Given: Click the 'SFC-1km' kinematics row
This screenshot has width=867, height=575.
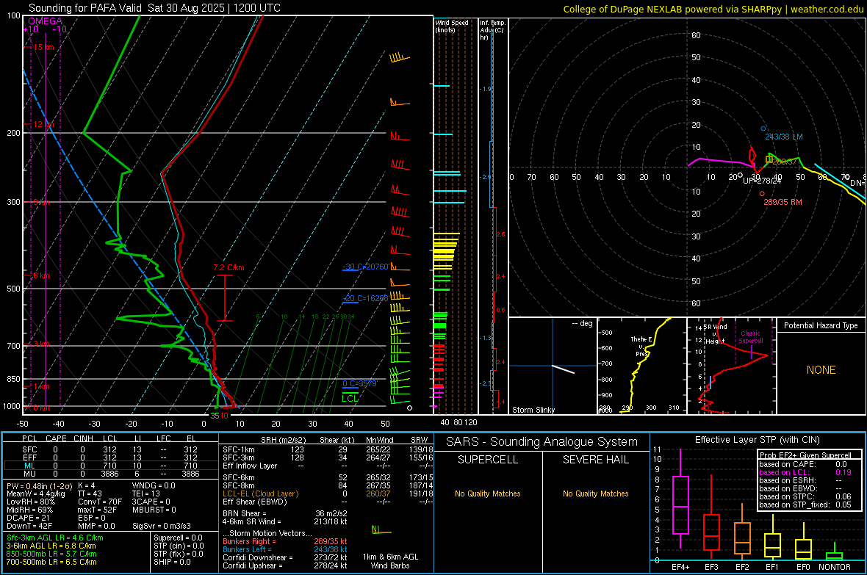Looking at the screenshot, I should point(328,450).
